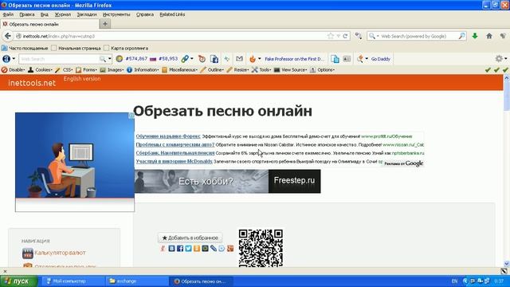Screen dimensions: 510x287
Task: Click the QR code image
Action: click(261, 248)
